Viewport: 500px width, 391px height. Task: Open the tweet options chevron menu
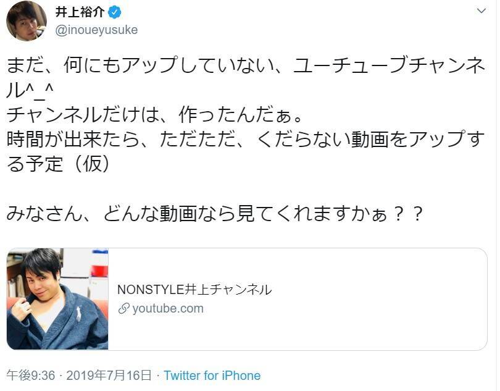(x=482, y=12)
